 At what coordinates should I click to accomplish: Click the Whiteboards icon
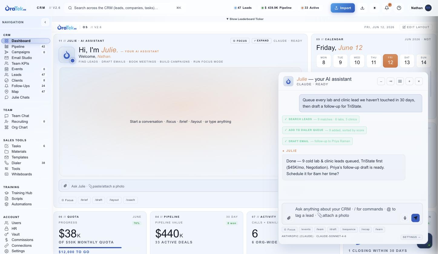pos(6,174)
